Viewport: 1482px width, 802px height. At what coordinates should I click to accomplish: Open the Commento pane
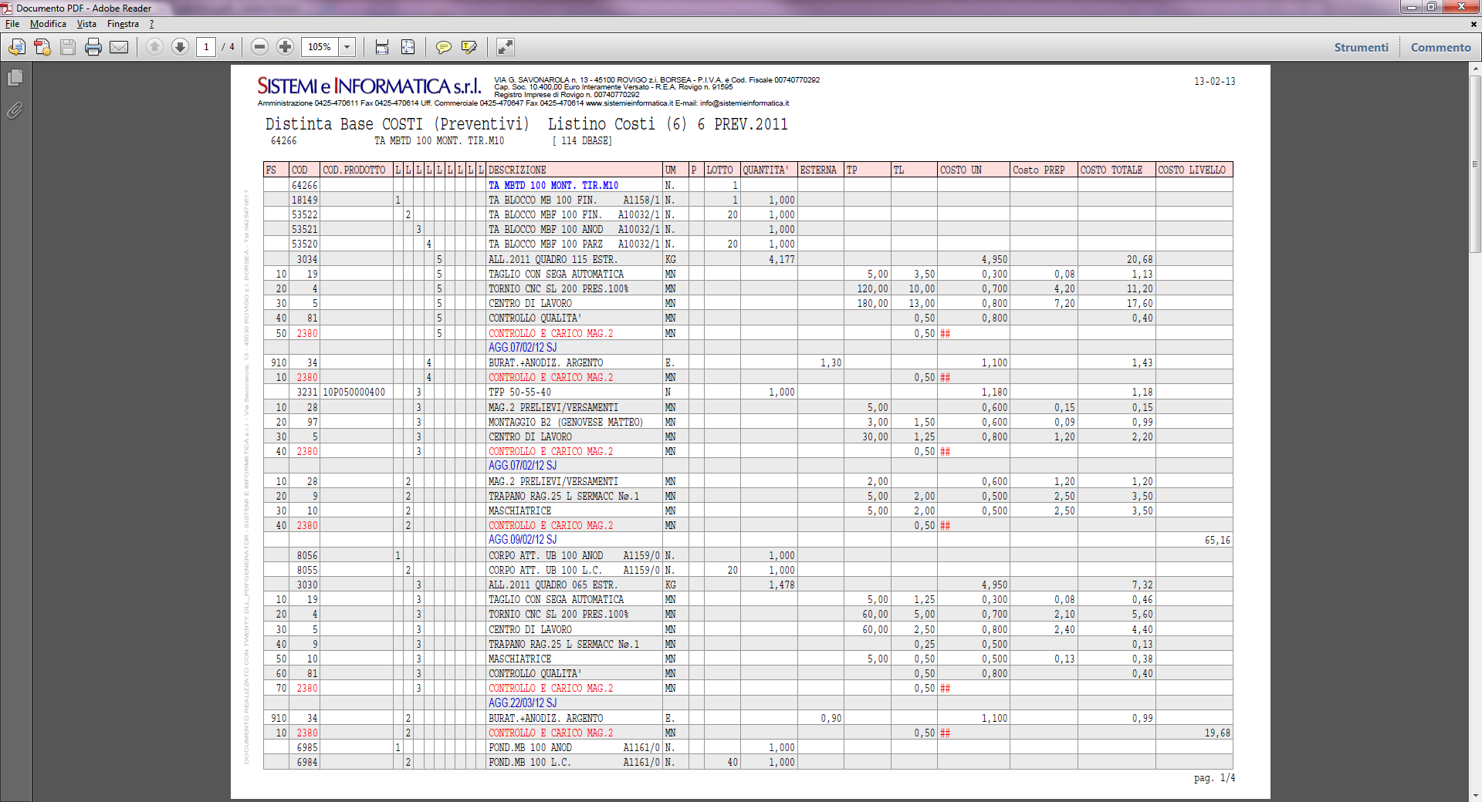[1440, 47]
